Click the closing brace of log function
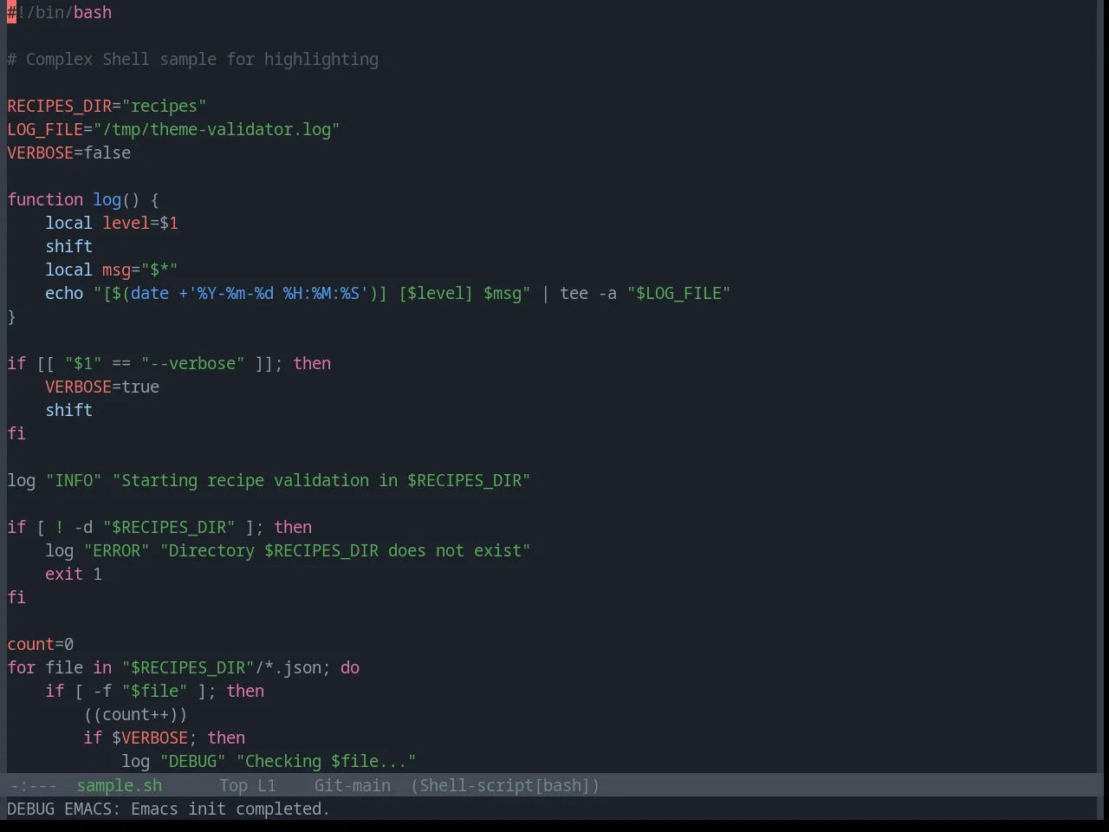Viewport: 1109px width, 832px height. click(x=11, y=317)
